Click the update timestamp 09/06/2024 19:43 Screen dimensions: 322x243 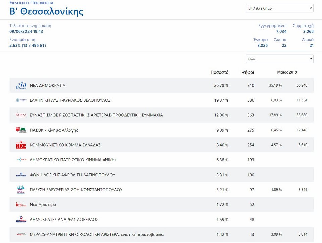(26, 31)
